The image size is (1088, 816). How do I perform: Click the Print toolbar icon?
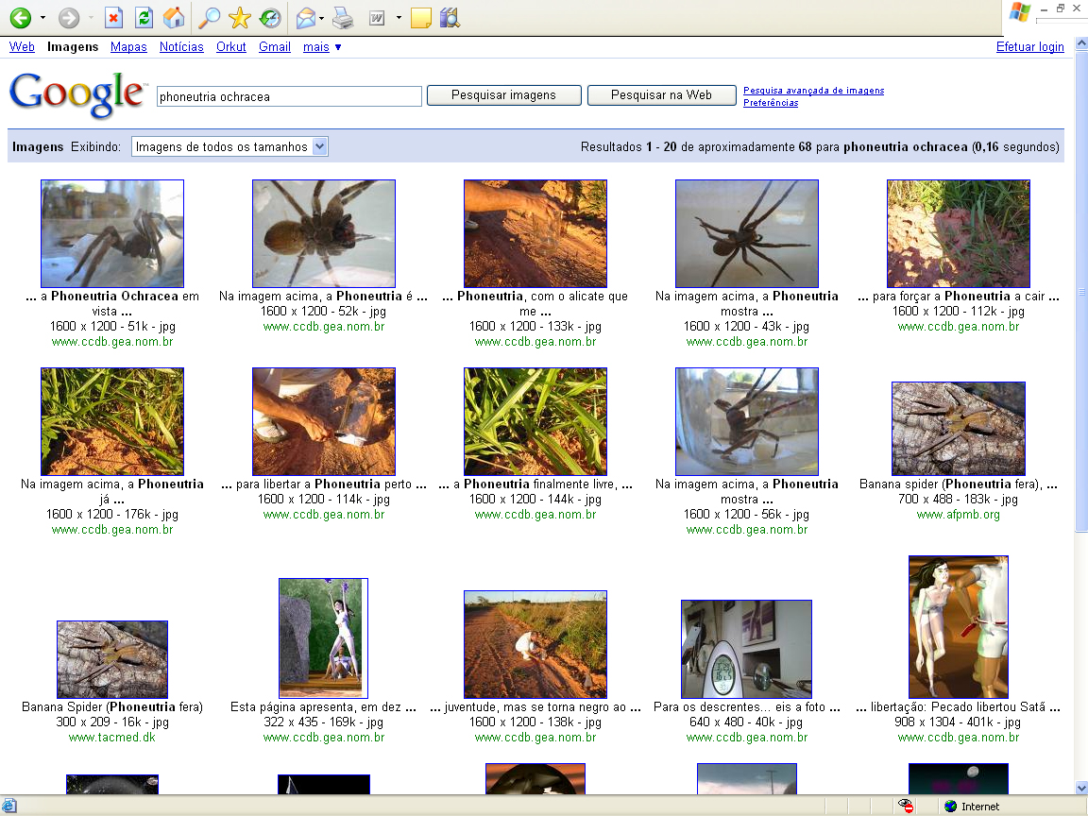point(344,18)
